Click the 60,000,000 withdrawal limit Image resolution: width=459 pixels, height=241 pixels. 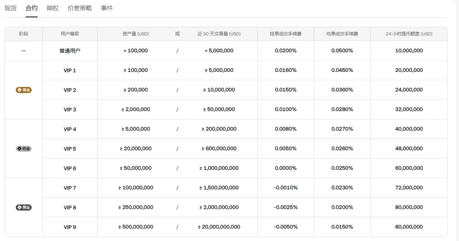coord(409,168)
